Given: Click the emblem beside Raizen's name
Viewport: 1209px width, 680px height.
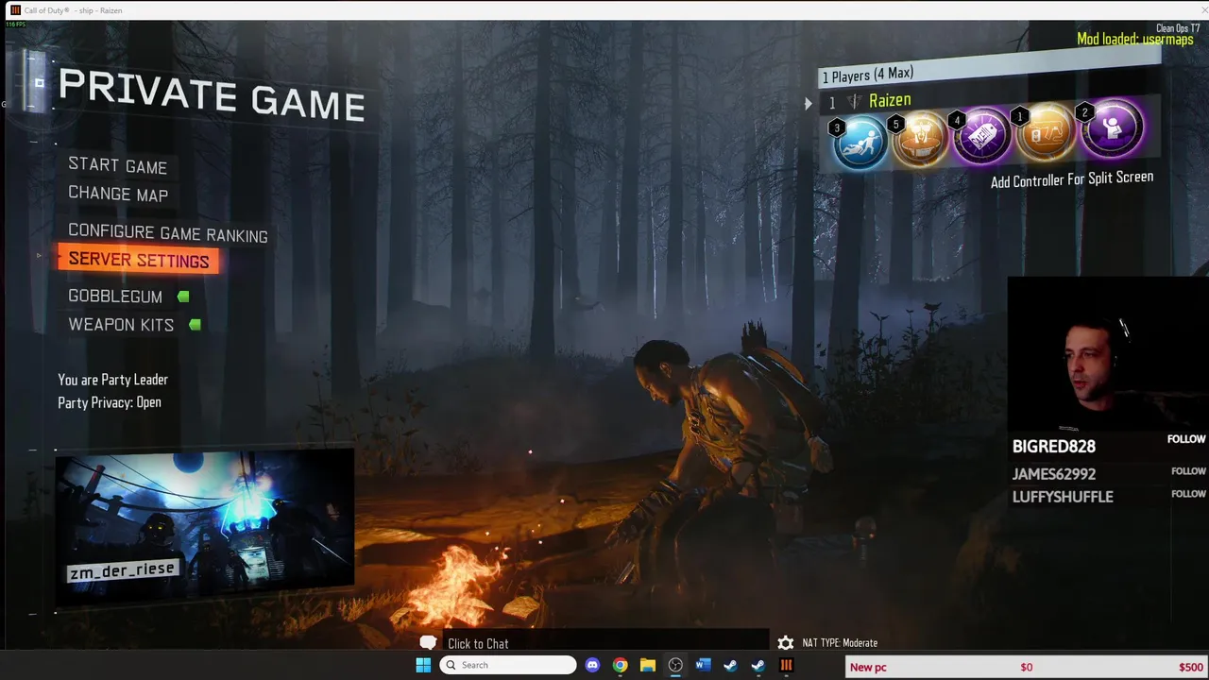Looking at the screenshot, I should pos(855,101).
